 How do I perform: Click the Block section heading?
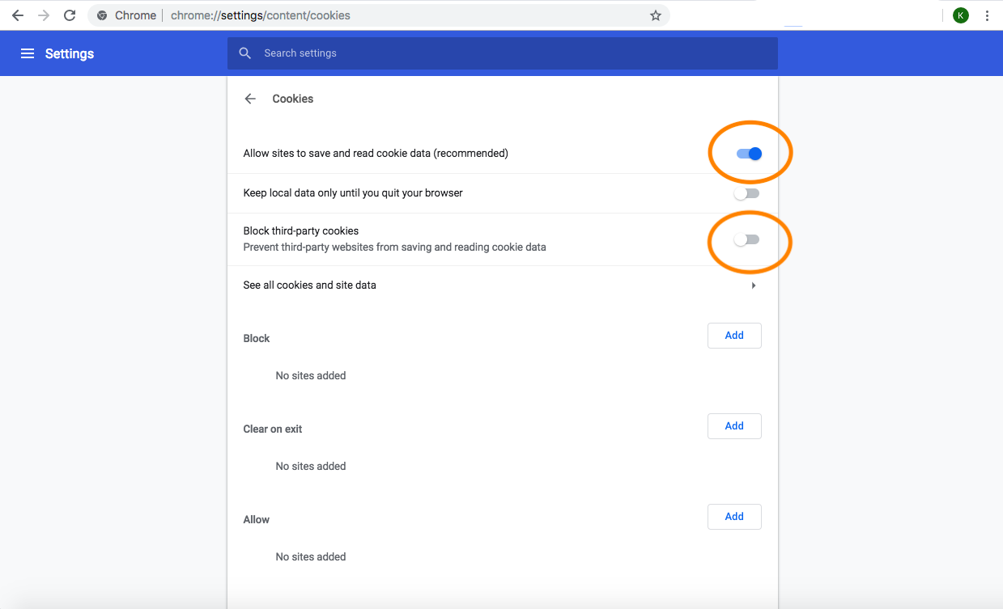[257, 338]
